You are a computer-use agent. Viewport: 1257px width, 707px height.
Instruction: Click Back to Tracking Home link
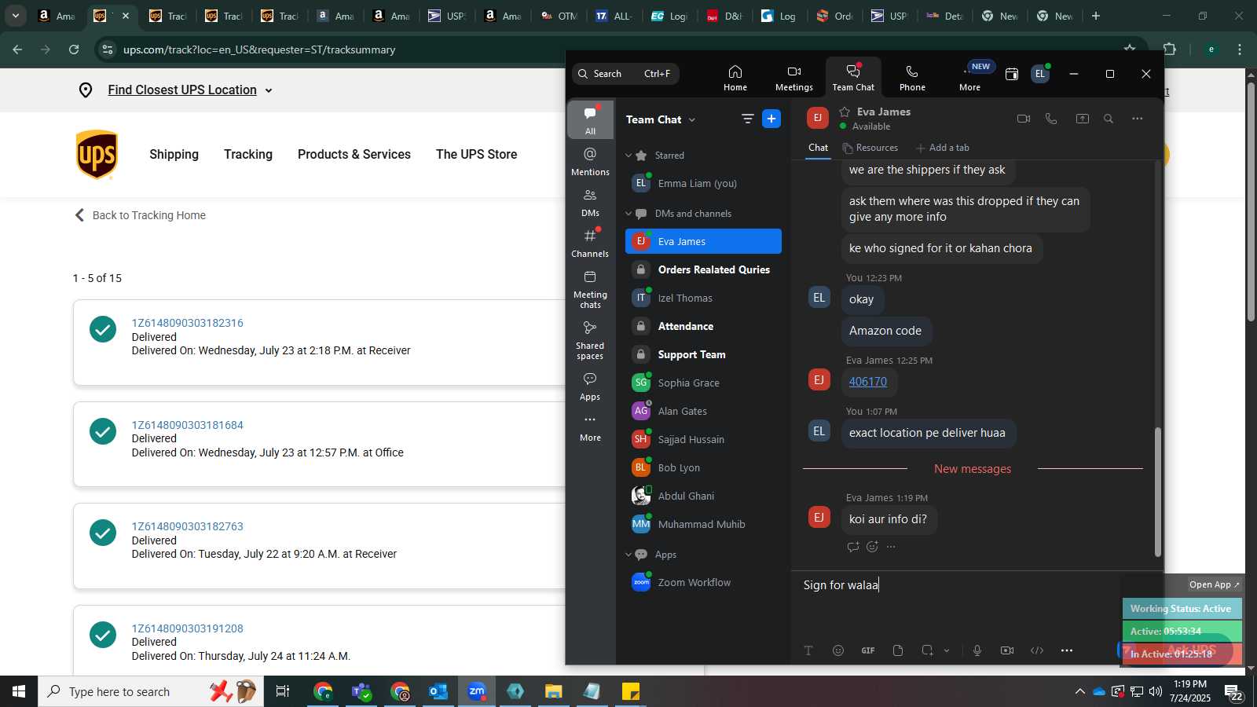[140, 215]
